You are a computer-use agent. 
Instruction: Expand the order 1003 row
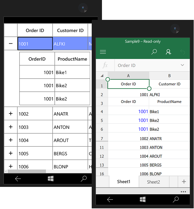11,127
